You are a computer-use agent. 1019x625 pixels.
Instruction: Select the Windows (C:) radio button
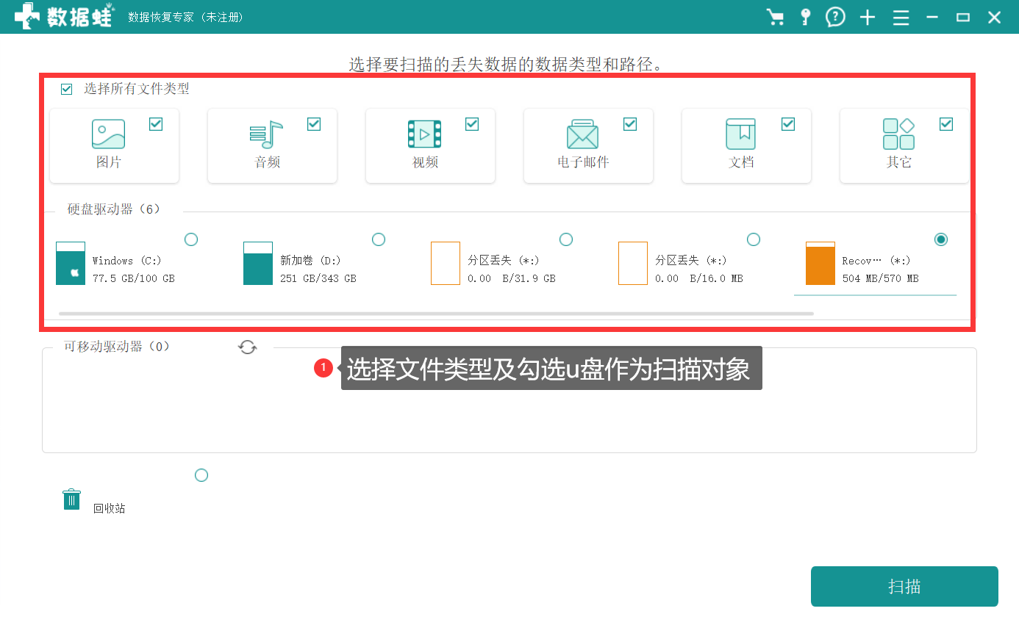pyautogui.click(x=191, y=239)
